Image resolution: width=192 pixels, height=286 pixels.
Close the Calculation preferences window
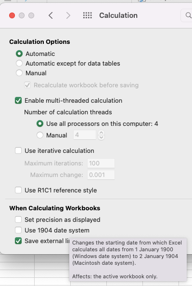pyautogui.click(x=12, y=15)
